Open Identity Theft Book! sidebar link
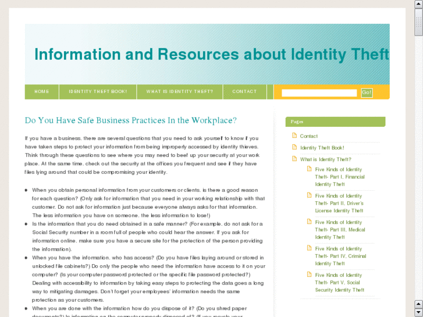This screenshot has width=423, height=317. pyautogui.click(x=322, y=148)
